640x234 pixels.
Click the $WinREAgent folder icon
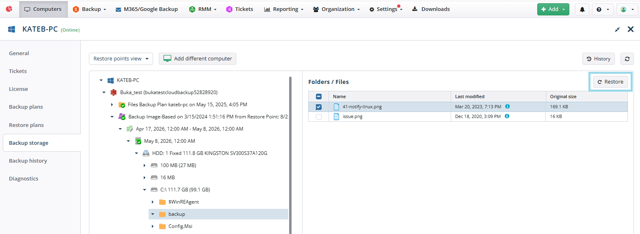162,202
